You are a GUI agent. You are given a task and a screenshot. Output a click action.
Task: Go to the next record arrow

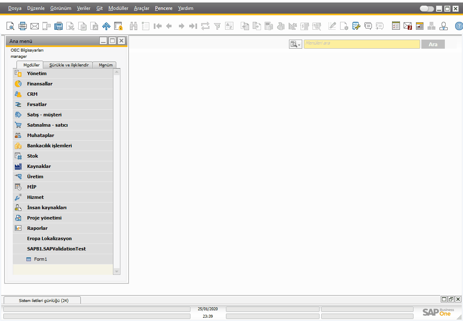[181, 26]
